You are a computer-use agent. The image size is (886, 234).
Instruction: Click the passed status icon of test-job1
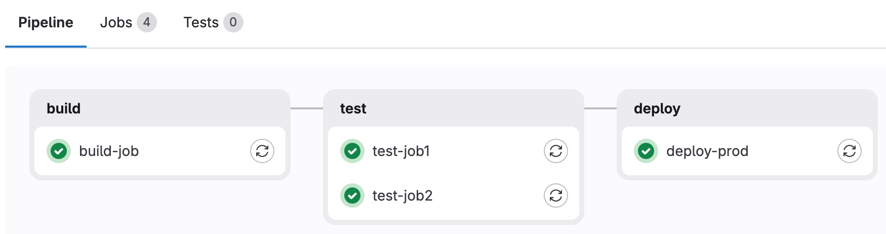[x=352, y=151]
